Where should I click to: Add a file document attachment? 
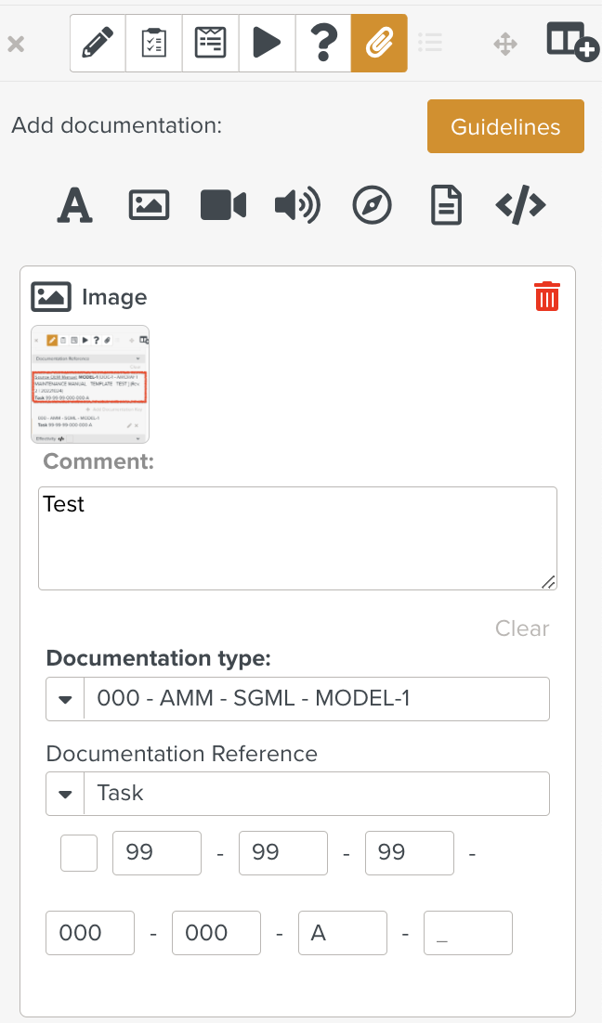(446, 205)
